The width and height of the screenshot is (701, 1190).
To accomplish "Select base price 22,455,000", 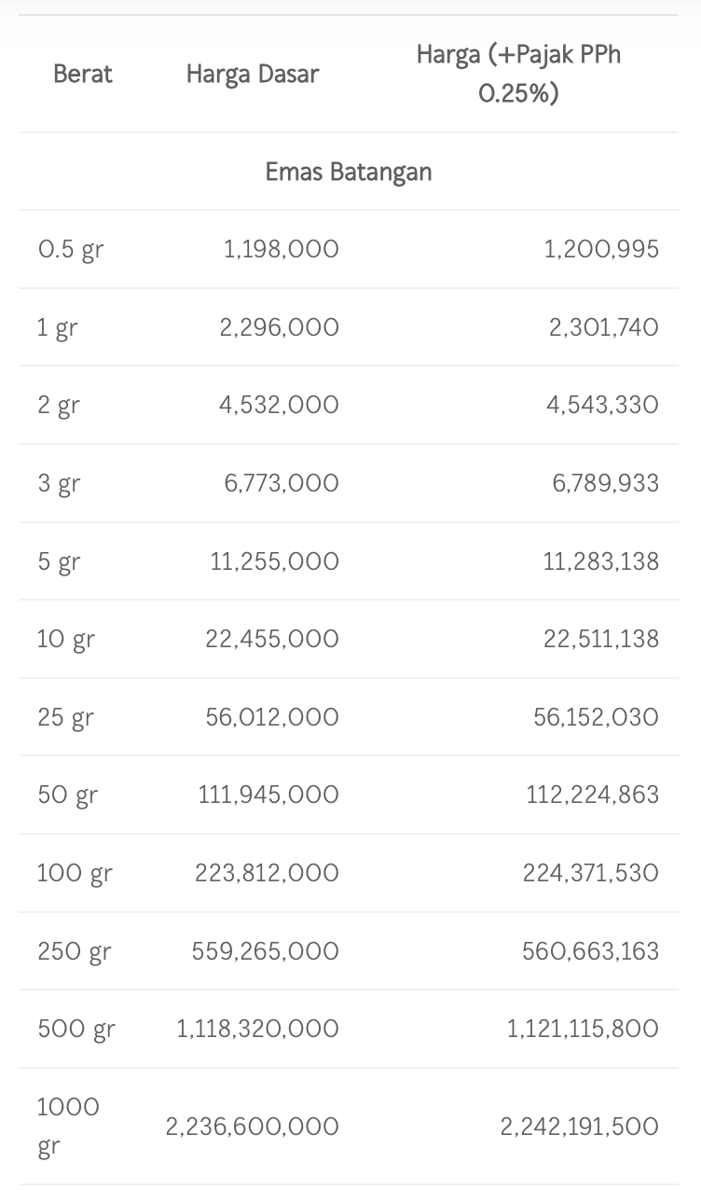I will (x=272, y=639).
